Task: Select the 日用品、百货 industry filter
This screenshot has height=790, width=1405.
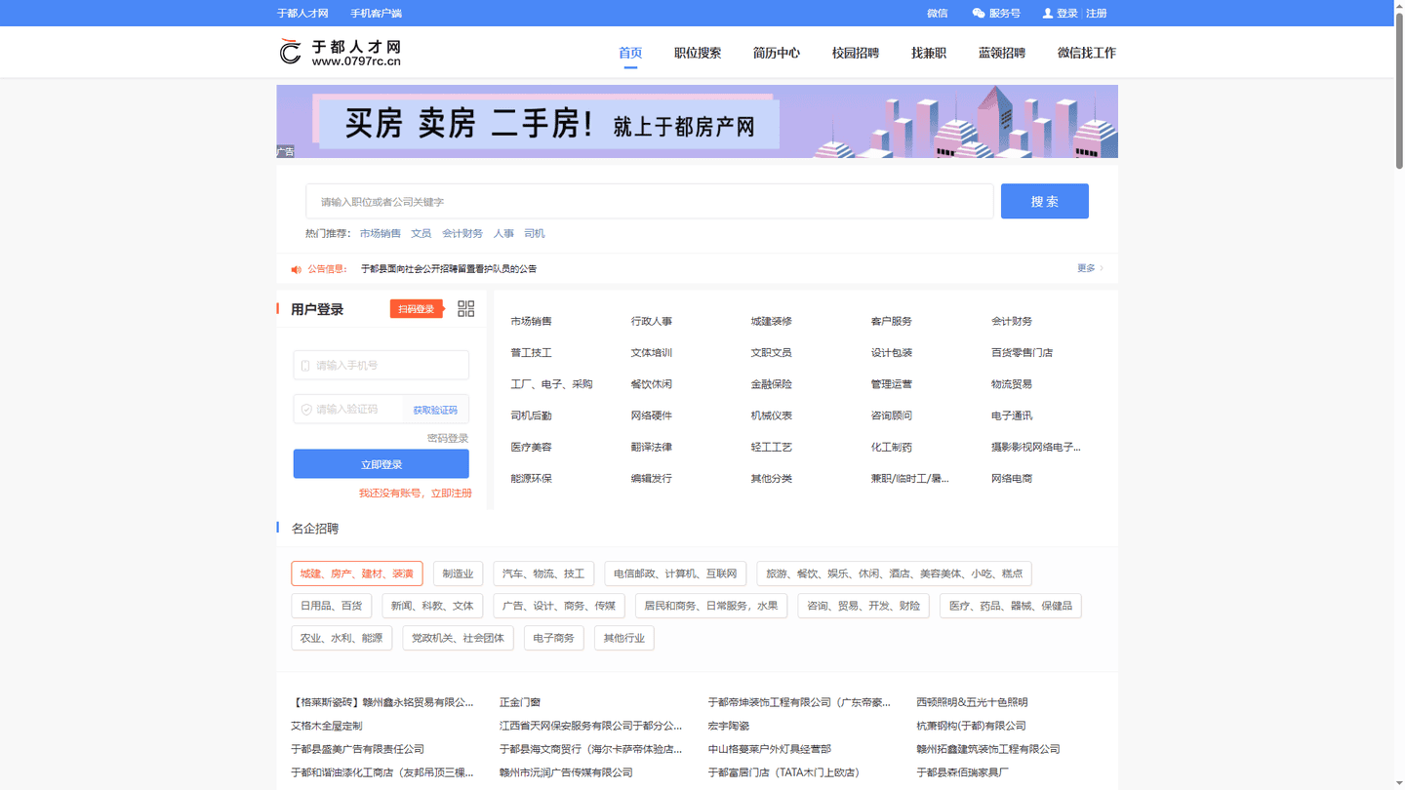Action: coord(331,606)
